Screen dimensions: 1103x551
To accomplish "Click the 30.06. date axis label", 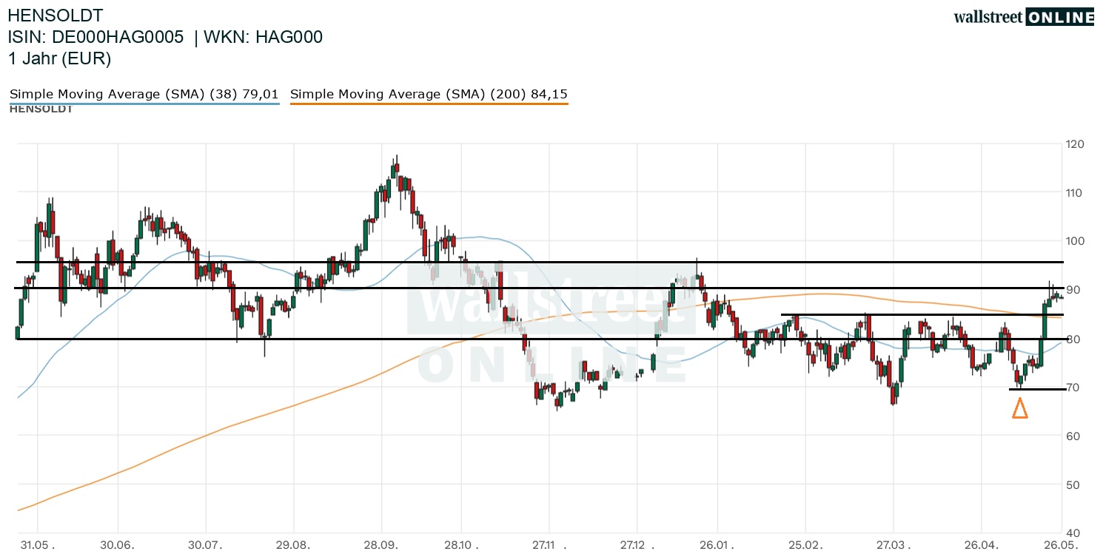I will [x=119, y=544].
